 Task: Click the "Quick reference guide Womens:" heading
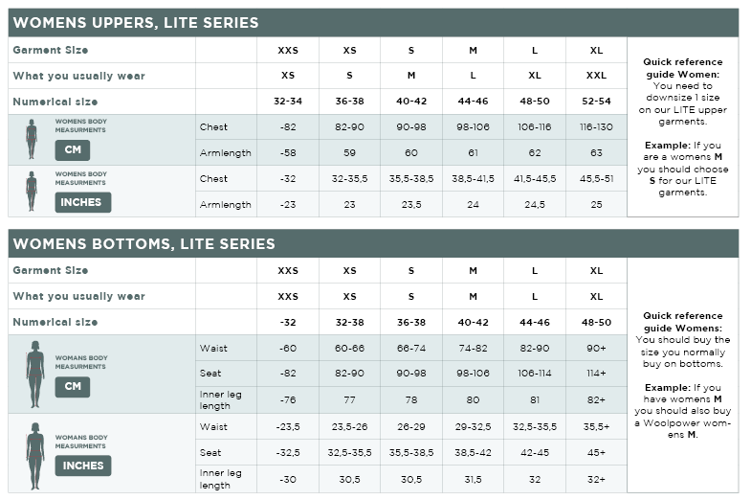click(683, 321)
